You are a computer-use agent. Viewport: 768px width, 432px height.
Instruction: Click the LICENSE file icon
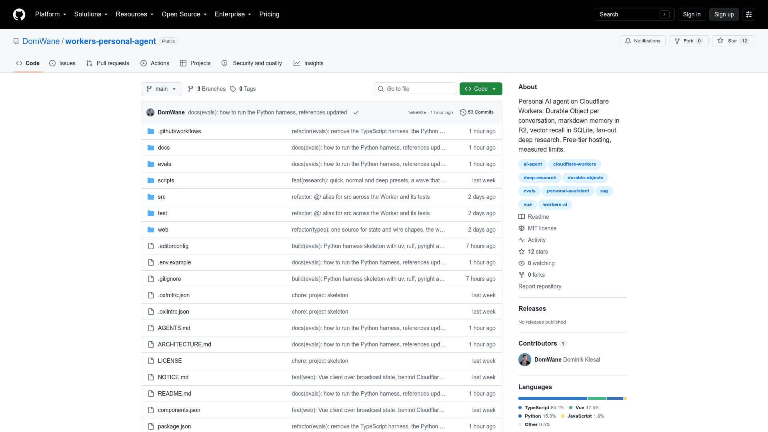[x=151, y=361]
